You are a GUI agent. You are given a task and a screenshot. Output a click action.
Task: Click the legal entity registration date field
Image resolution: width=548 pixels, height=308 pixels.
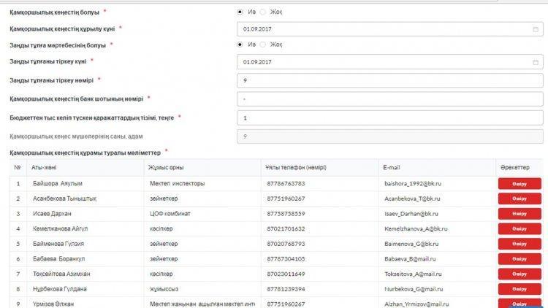pyautogui.click(x=389, y=62)
